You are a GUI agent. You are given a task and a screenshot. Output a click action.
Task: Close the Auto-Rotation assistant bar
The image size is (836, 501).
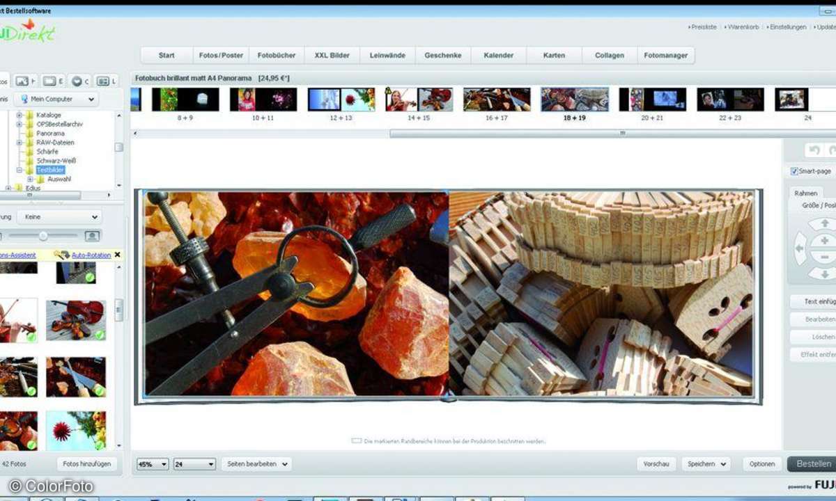coord(117,255)
